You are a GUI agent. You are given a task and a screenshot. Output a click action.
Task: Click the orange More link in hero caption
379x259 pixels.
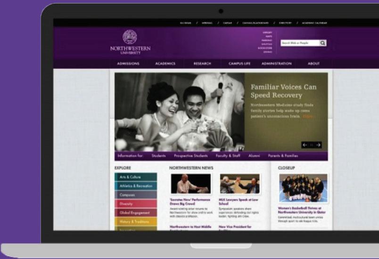[x=308, y=116]
